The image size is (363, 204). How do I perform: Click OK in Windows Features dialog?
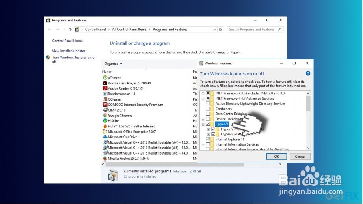pyautogui.click(x=277, y=157)
